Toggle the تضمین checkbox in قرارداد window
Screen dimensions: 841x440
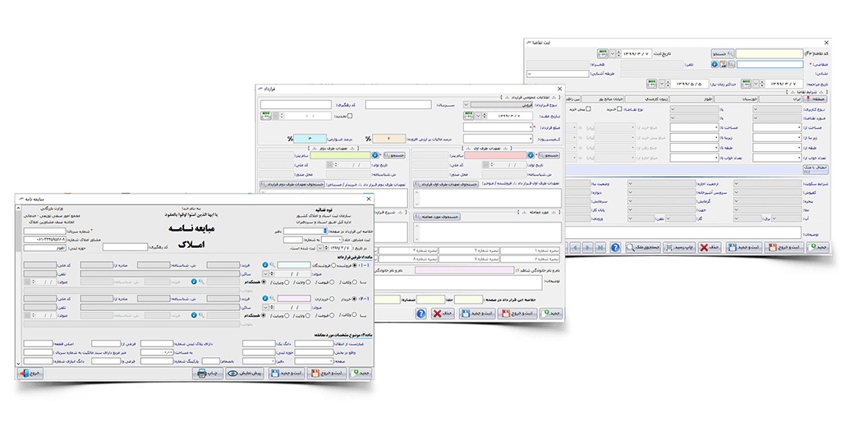coord(349,116)
